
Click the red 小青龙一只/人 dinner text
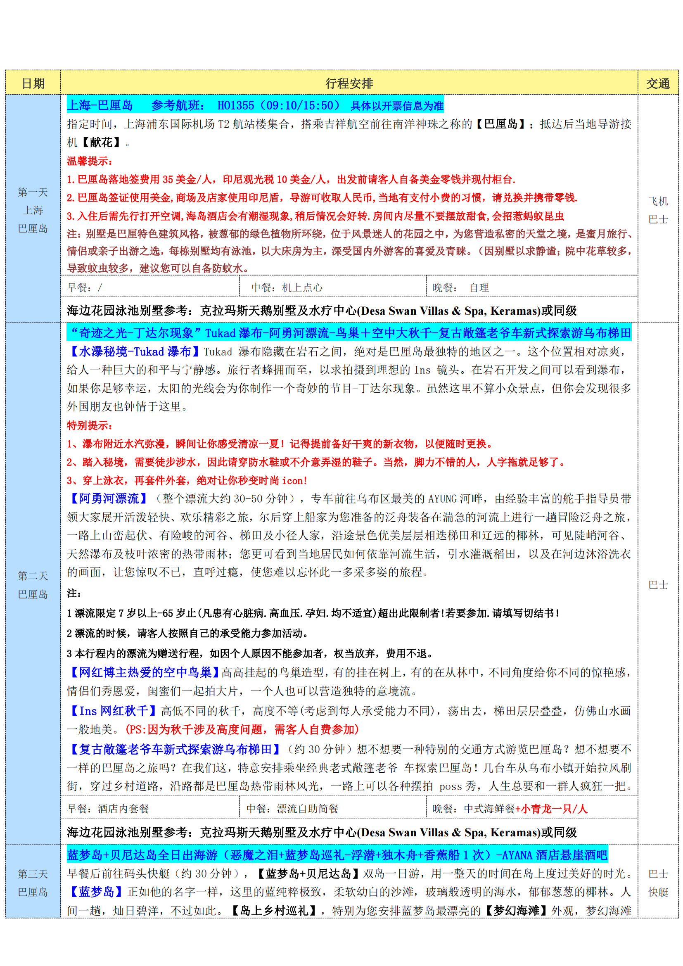click(551, 809)
